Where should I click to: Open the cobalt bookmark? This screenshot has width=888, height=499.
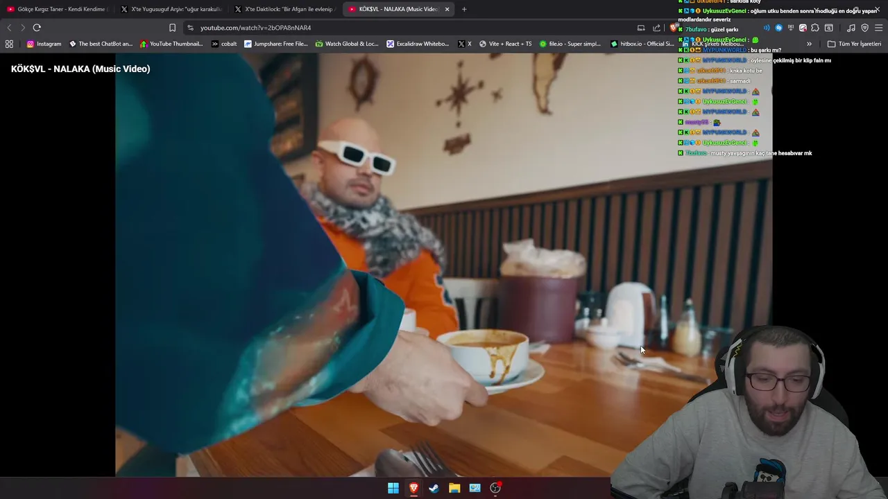(224, 44)
